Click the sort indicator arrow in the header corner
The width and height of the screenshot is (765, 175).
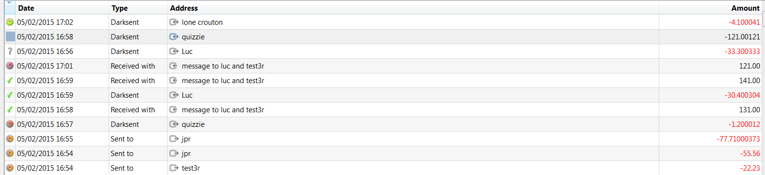click(x=9, y=3)
